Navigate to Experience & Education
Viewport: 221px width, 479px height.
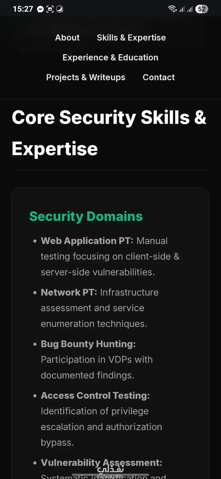coord(110,57)
